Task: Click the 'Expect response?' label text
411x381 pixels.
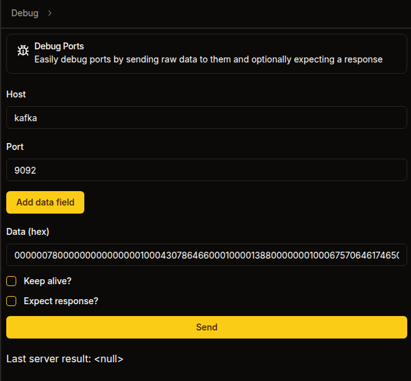Action: click(x=61, y=301)
